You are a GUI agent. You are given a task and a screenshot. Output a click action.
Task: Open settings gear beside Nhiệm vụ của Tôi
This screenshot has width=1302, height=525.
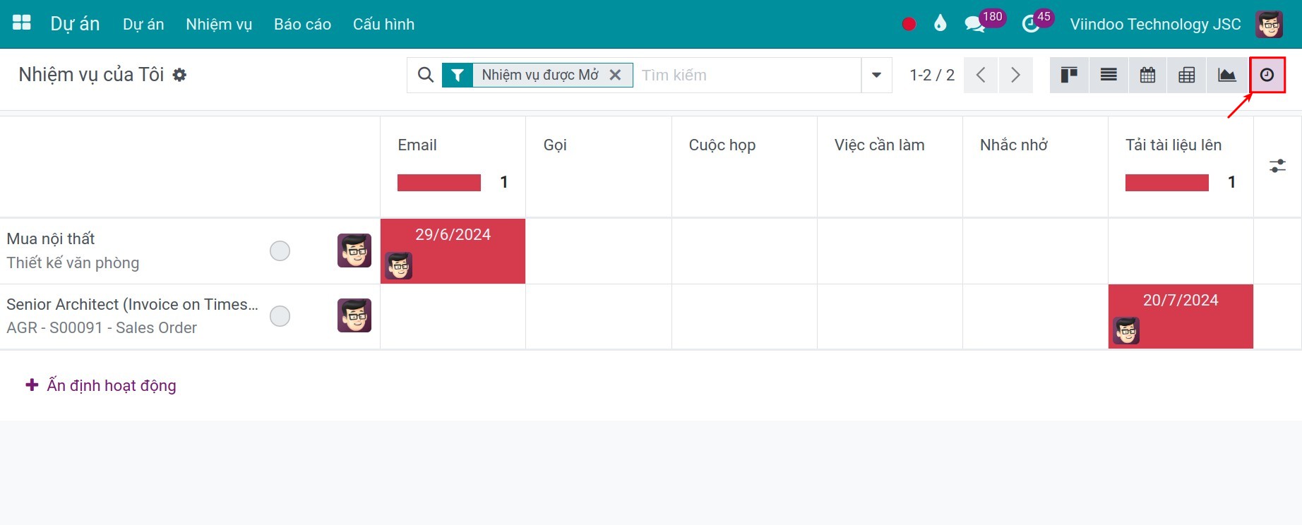pyautogui.click(x=180, y=75)
